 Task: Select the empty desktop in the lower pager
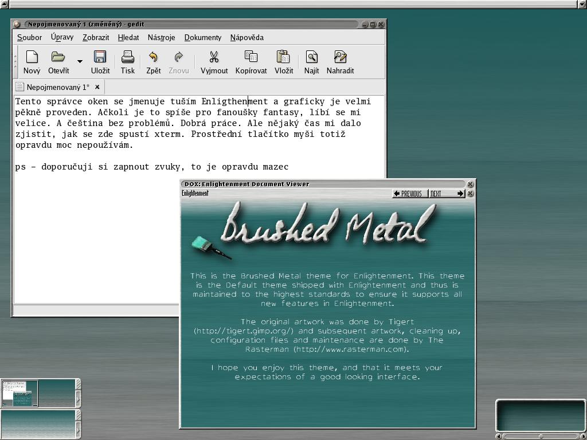(38, 423)
